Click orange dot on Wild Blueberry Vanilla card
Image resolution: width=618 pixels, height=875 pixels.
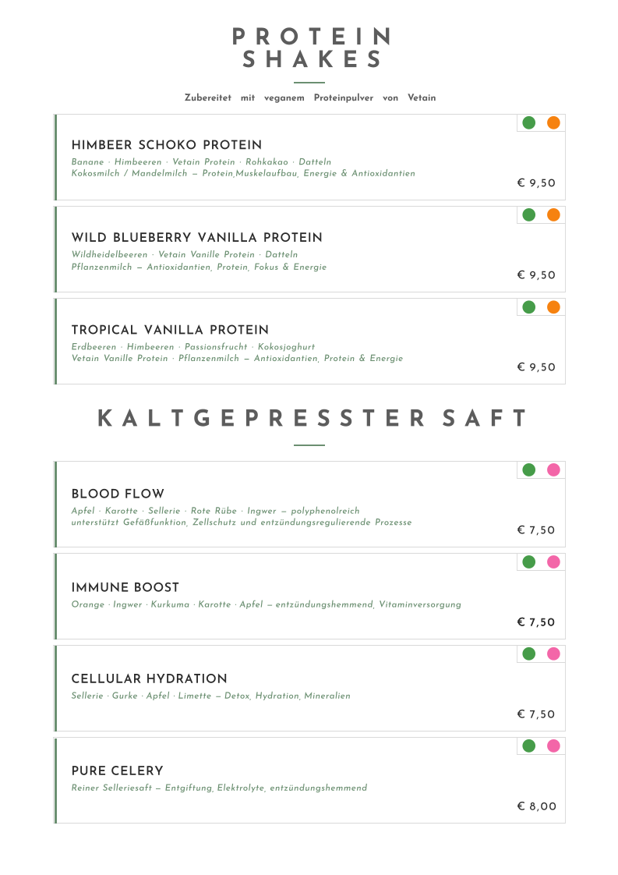(553, 214)
